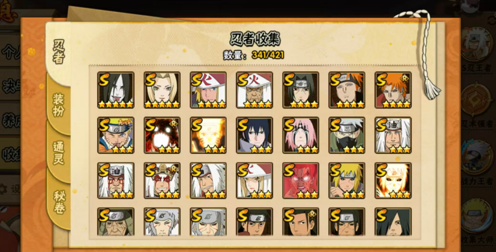Select the long-haired Madara portrait in the bottom row
496x252 pixels.
tap(393, 222)
